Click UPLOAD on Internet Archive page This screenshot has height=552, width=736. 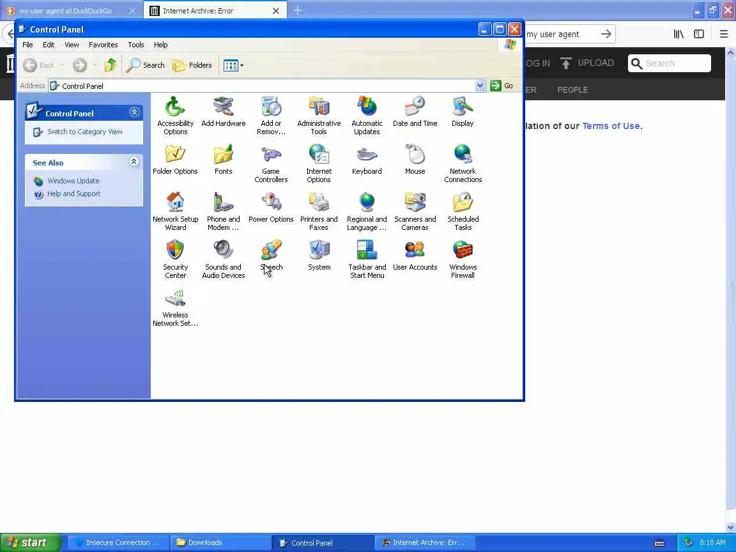(587, 63)
